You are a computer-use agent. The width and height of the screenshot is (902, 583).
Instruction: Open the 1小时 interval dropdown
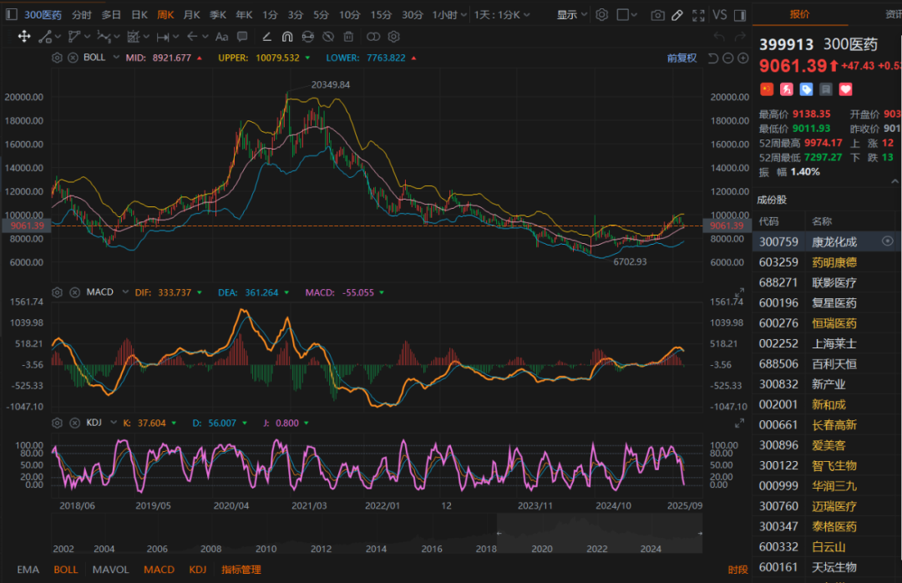(449, 15)
